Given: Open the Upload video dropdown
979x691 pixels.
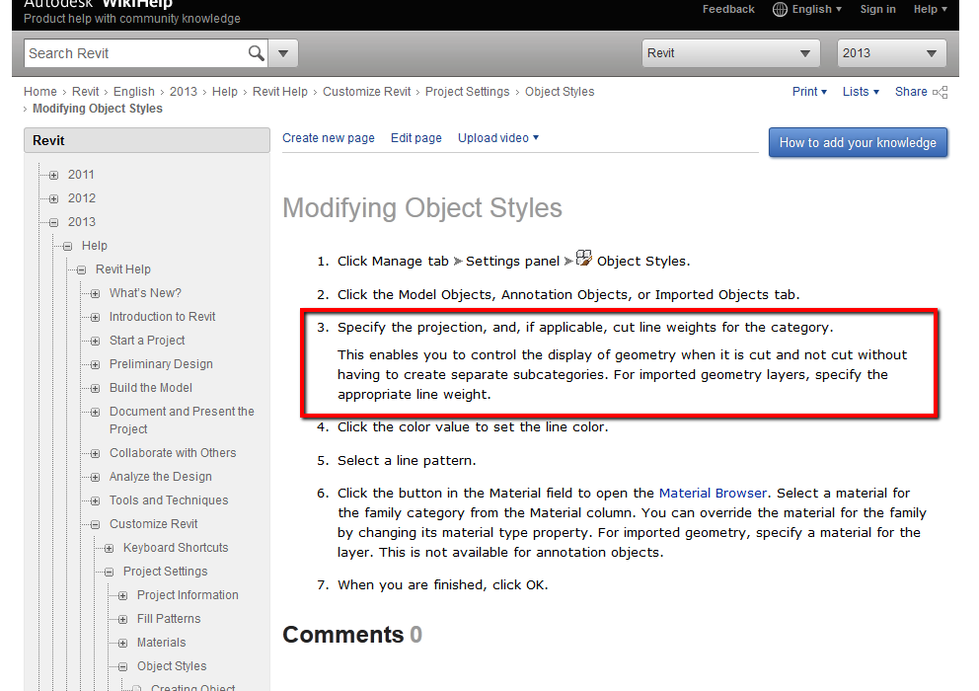Looking at the screenshot, I should click(x=498, y=138).
